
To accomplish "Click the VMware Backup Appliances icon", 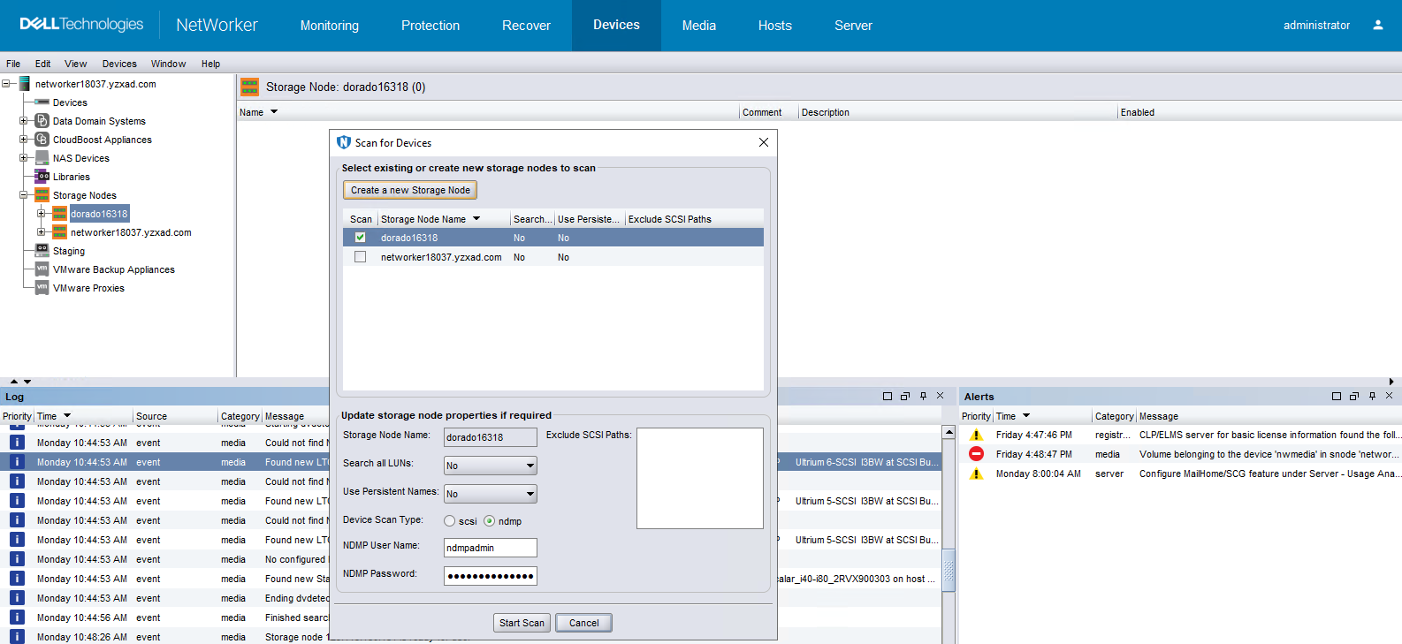I will click(x=42, y=269).
